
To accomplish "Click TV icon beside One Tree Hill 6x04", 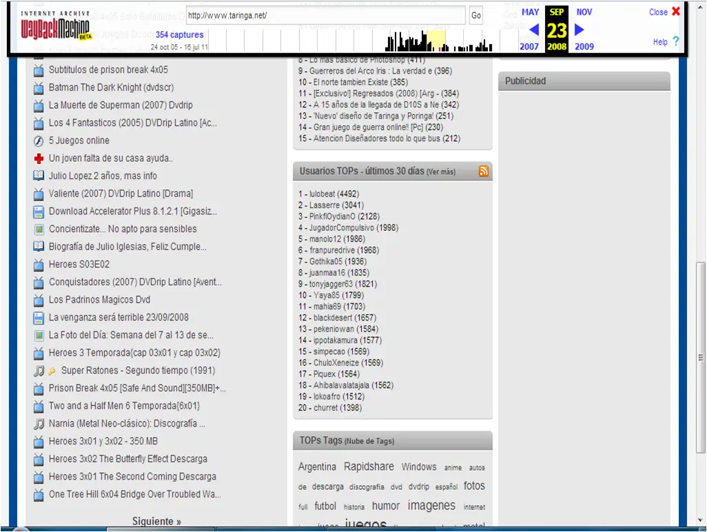I will [x=39, y=495].
